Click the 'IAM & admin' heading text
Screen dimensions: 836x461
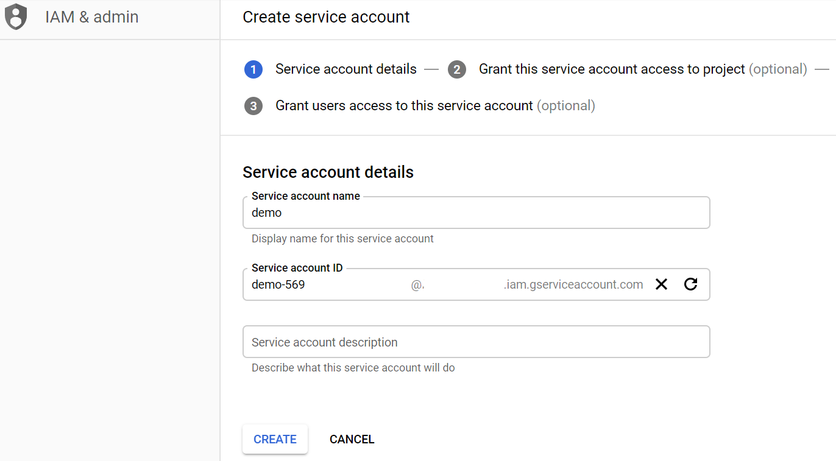[x=92, y=17]
